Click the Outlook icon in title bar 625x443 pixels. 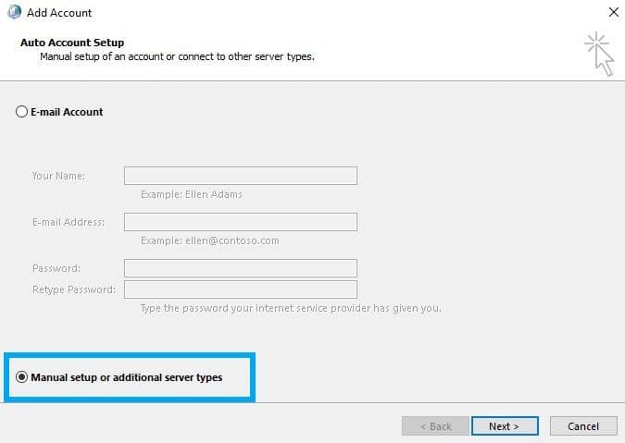(x=14, y=12)
